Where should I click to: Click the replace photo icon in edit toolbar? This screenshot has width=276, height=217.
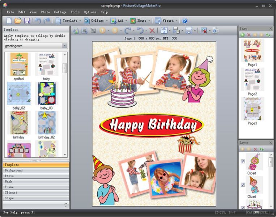tap(76, 31)
